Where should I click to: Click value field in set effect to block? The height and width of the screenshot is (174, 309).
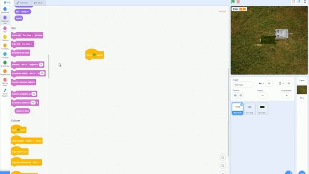point(42,73)
